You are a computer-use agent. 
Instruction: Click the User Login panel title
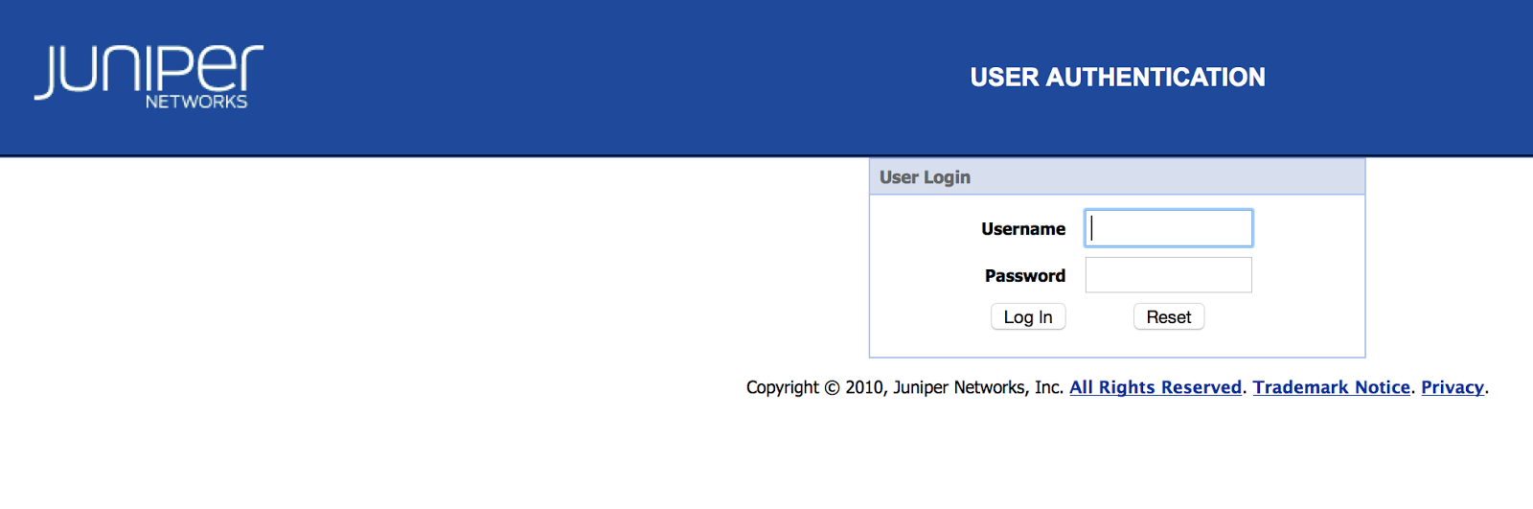tap(925, 177)
